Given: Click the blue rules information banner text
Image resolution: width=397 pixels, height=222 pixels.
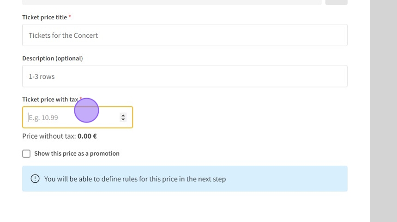Looking at the screenshot, I should [135, 179].
